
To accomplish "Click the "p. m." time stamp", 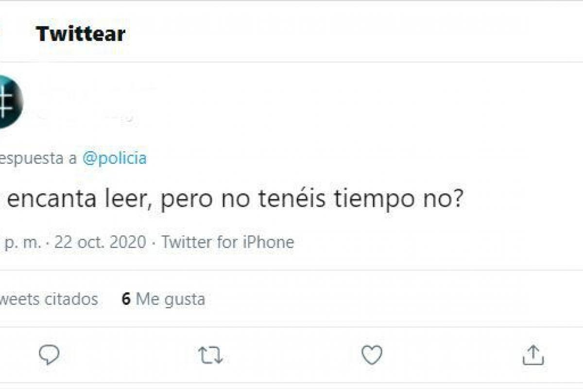I will coord(22,242).
